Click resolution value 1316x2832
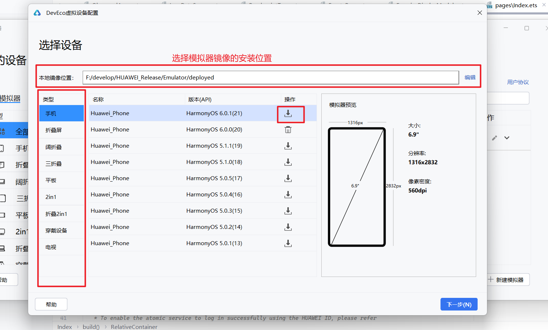This screenshot has width=548, height=330. point(423,162)
